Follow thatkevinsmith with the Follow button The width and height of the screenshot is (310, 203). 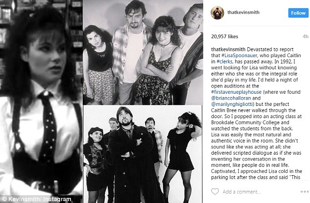298,13
